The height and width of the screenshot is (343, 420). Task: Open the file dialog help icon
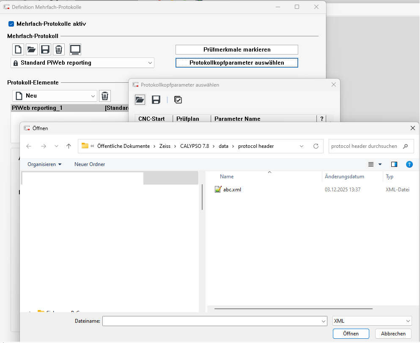click(409, 164)
